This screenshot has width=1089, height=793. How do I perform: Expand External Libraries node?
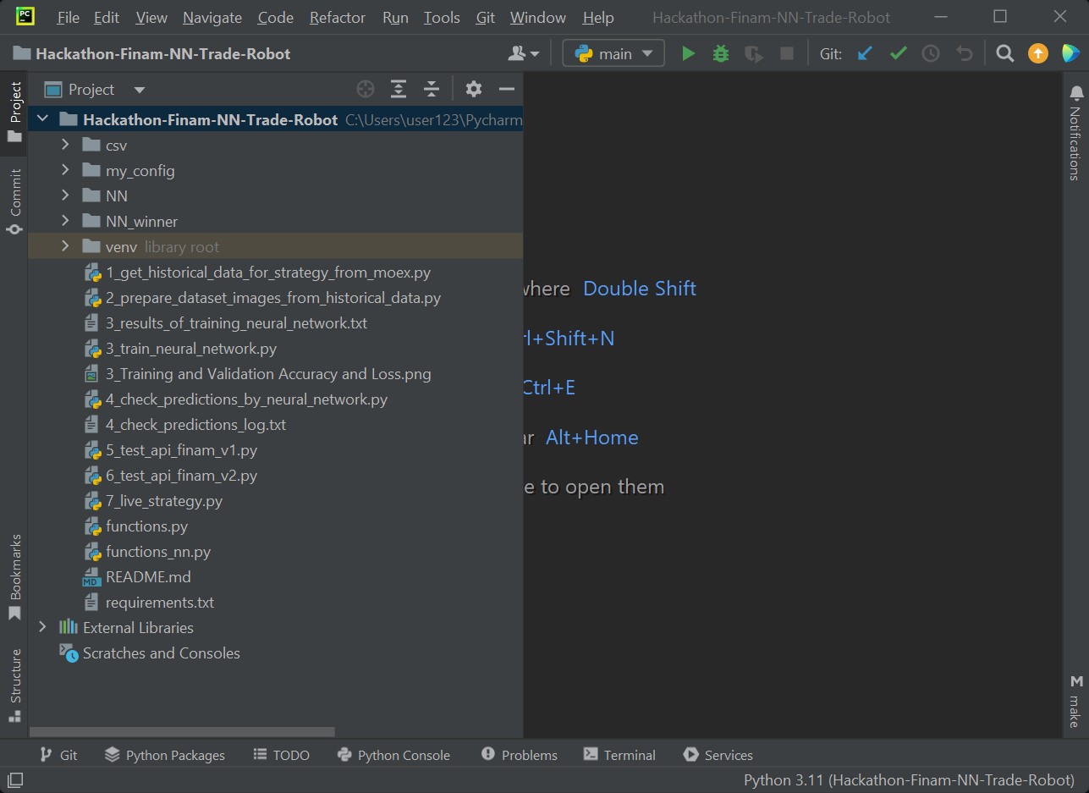click(43, 627)
